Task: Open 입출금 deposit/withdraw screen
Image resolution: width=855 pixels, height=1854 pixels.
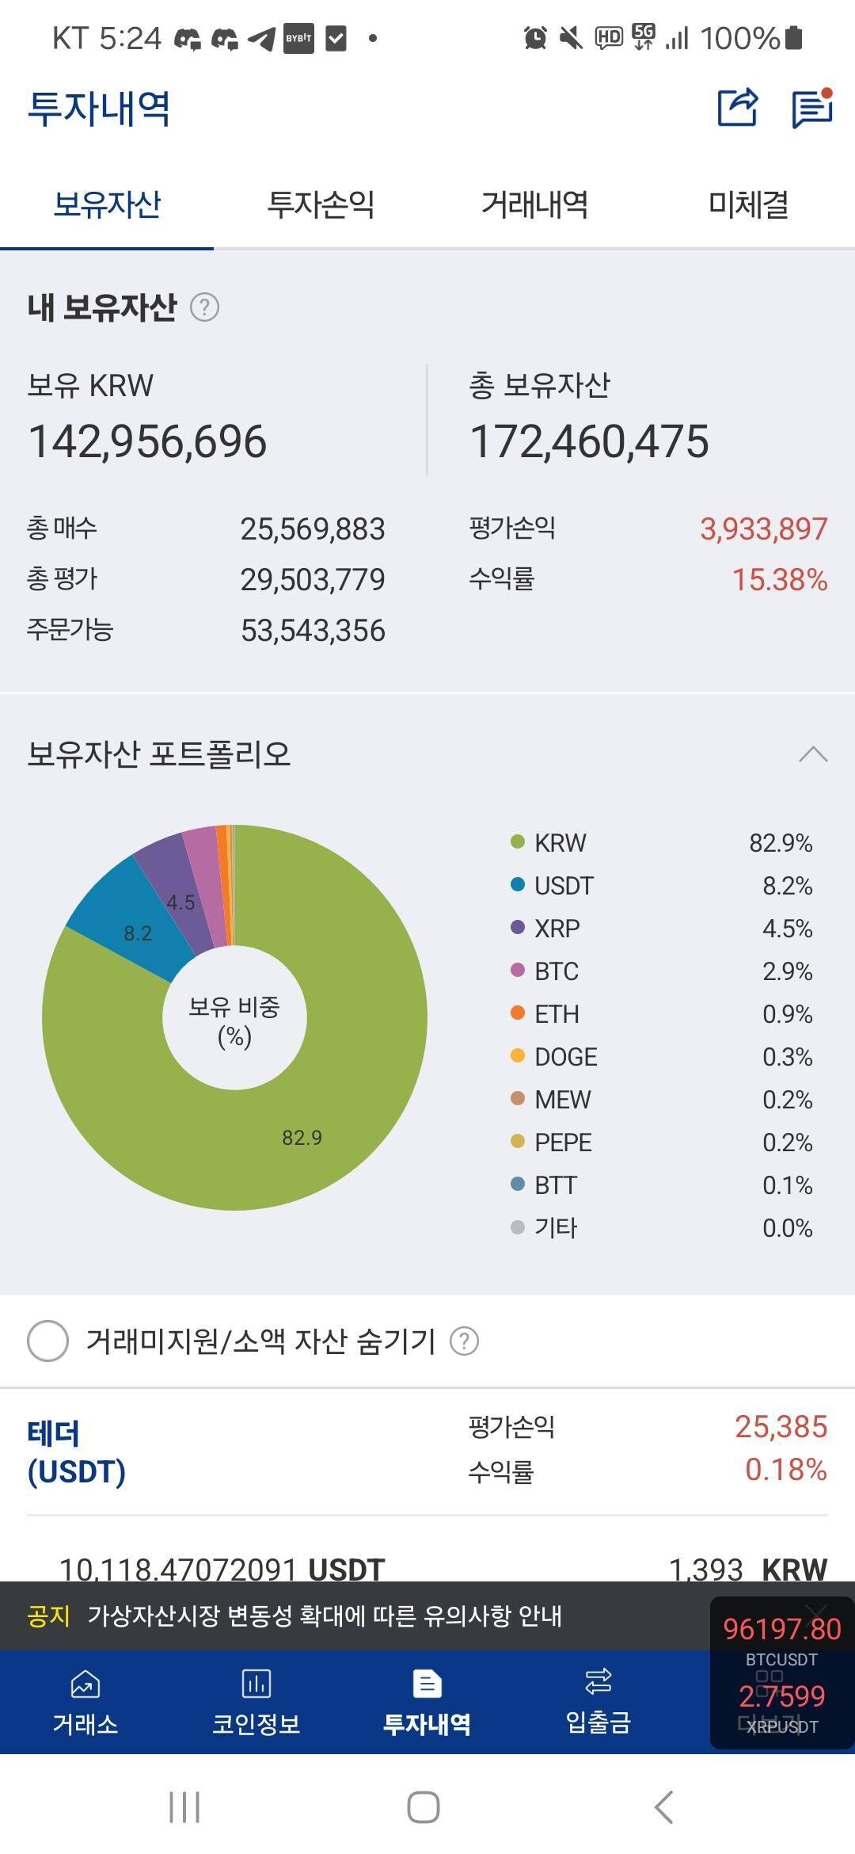Action: (598, 1699)
